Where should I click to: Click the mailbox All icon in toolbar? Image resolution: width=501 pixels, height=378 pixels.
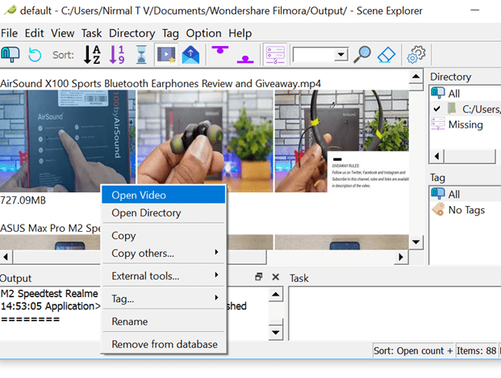(x=10, y=55)
